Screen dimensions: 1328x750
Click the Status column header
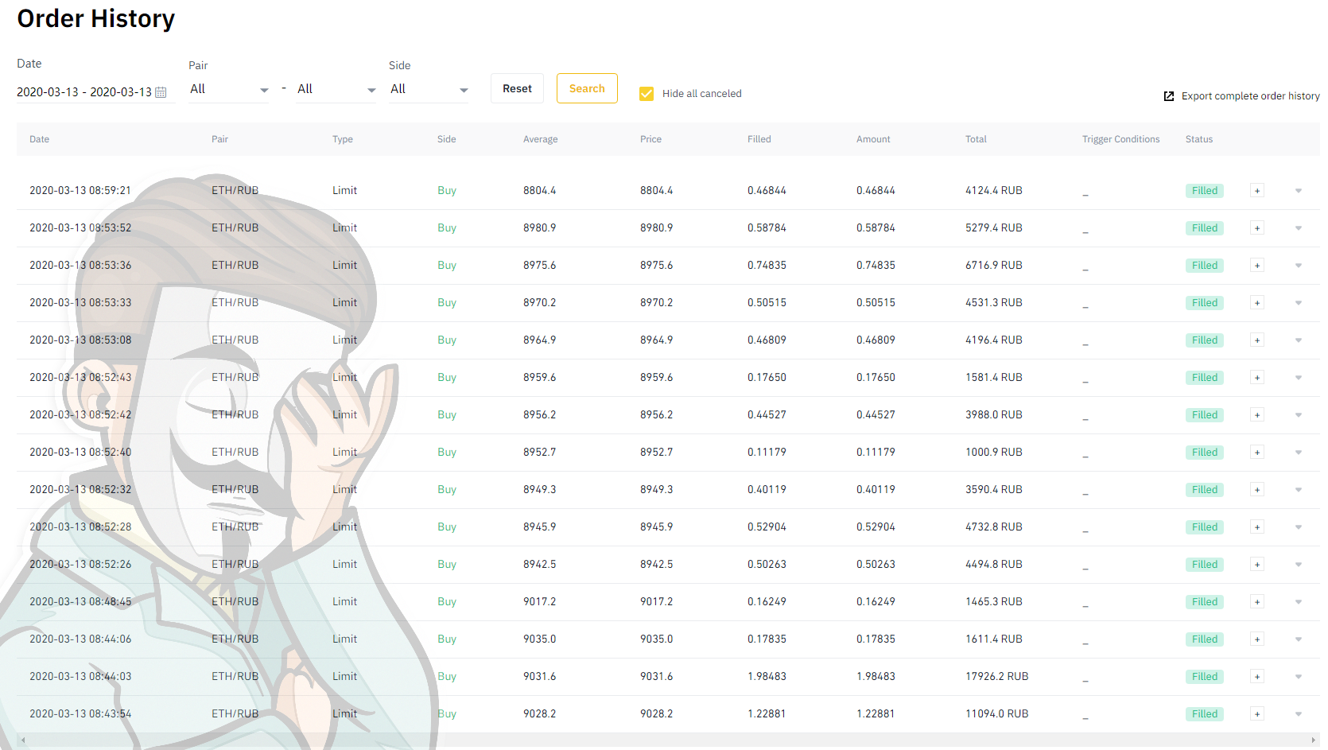(x=1198, y=139)
